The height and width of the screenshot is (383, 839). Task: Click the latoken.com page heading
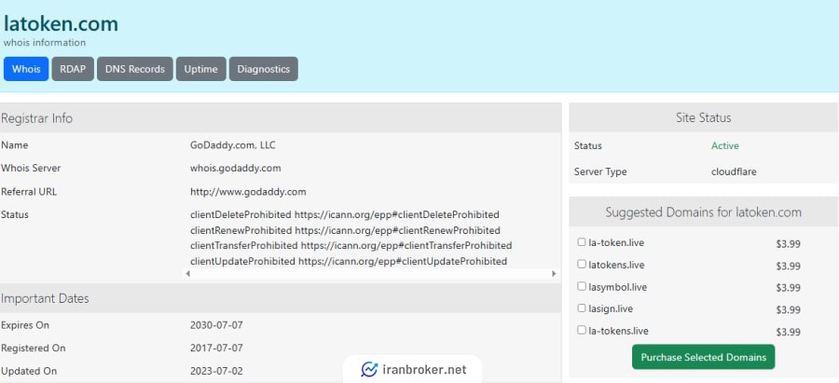click(61, 24)
